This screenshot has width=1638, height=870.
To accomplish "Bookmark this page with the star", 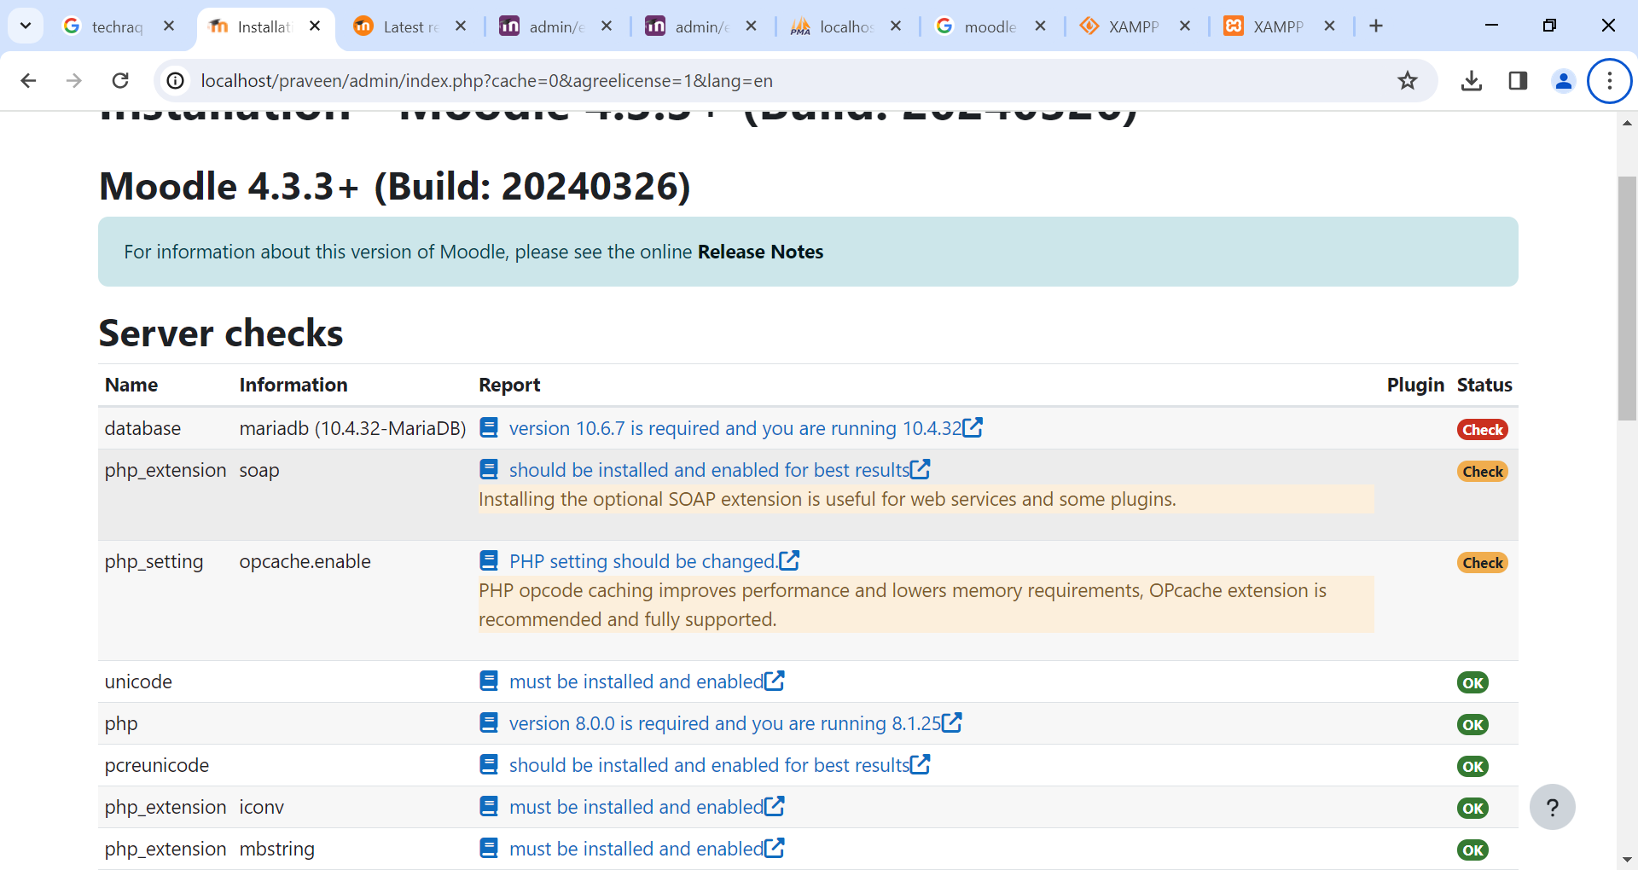I will pyautogui.click(x=1408, y=80).
